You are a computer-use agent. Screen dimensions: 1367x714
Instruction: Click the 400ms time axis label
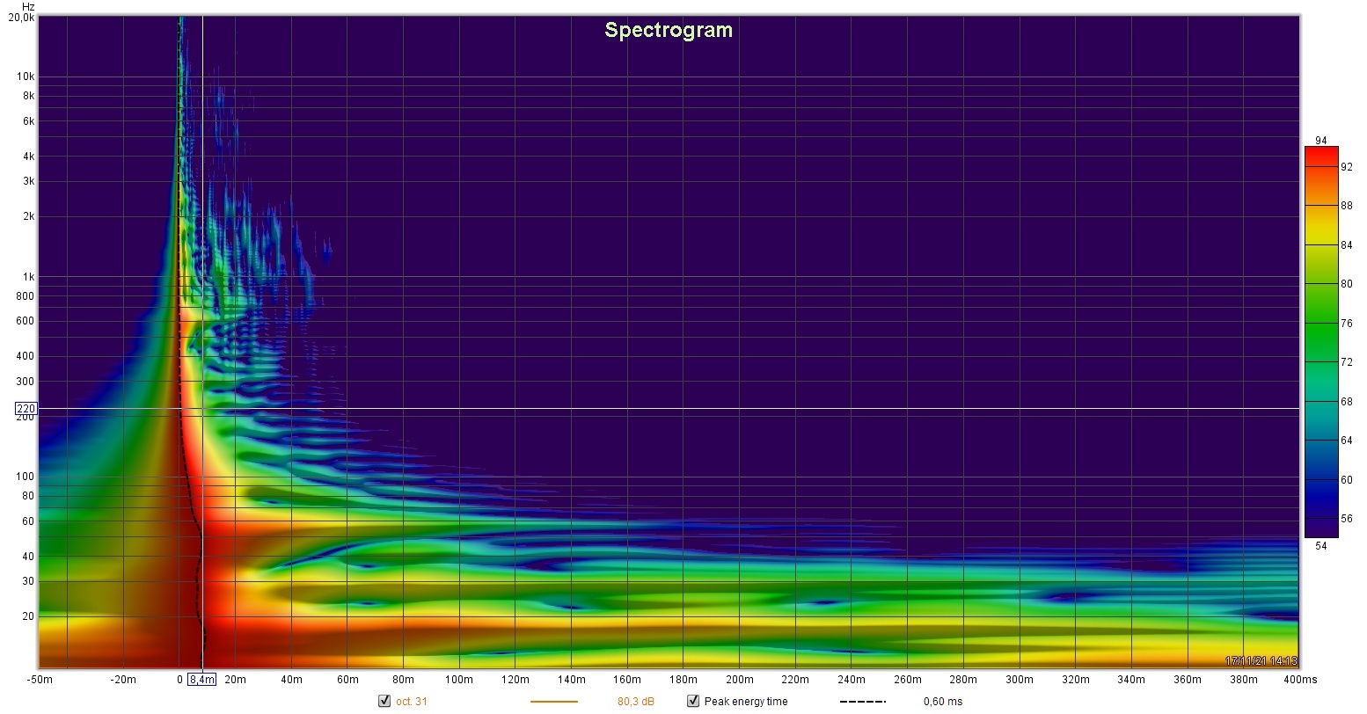click(x=1300, y=680)
